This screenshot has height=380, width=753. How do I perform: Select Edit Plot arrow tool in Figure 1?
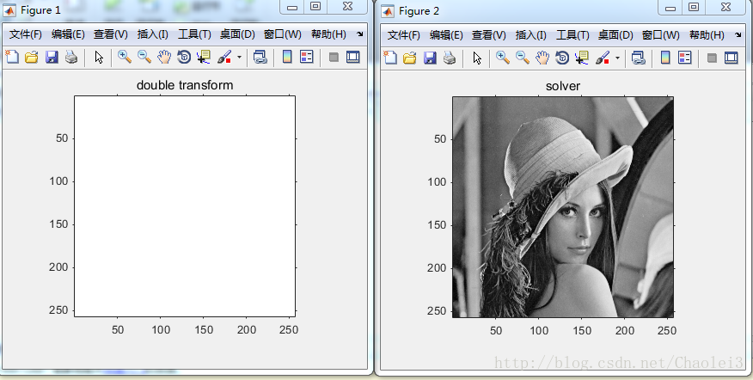pos(99,58)
